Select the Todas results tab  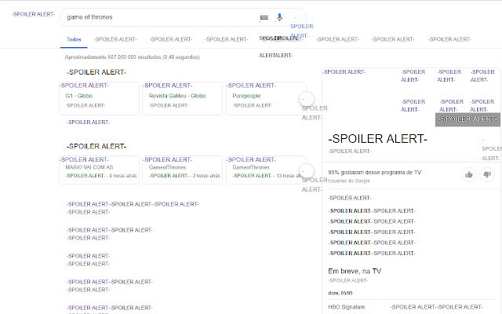click(x=74, y=39)
